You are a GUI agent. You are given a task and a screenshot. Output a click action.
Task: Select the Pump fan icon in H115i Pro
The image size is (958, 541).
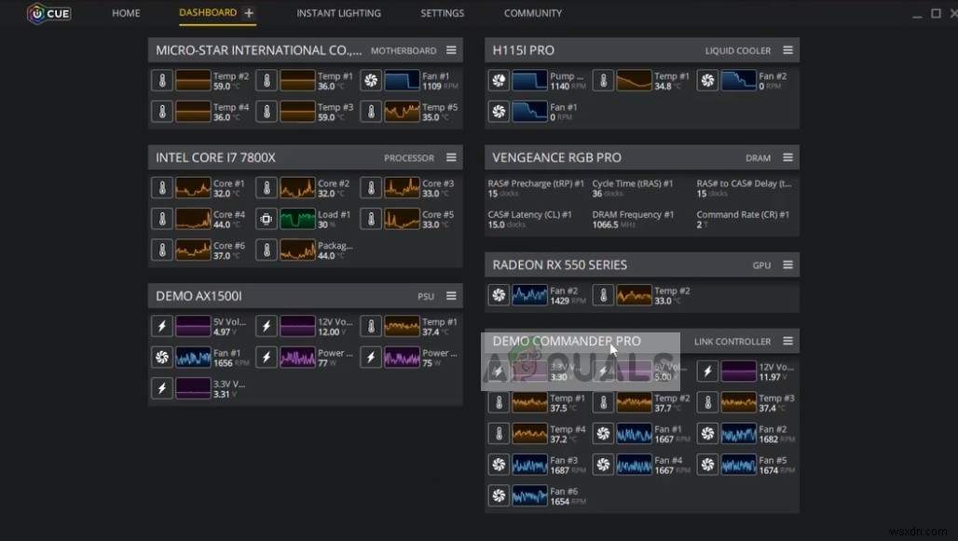tap(499, 81)
